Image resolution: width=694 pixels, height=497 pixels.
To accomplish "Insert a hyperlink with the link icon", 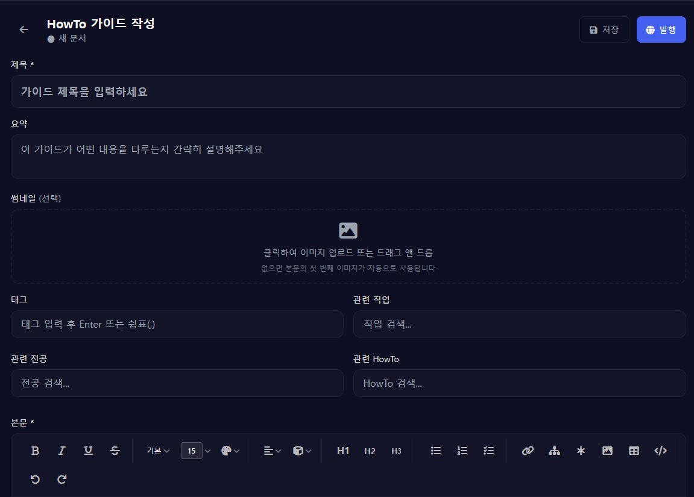I will click(x=528, y=451).
